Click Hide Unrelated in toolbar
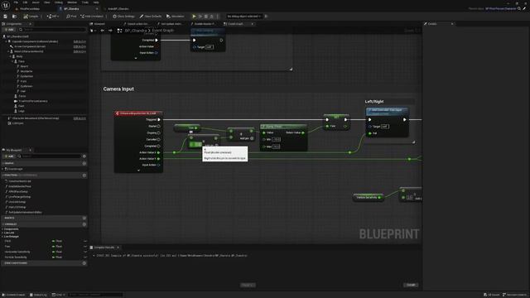Image resolution: width=530 pixels, height=298 pixels. click(92, 17)
